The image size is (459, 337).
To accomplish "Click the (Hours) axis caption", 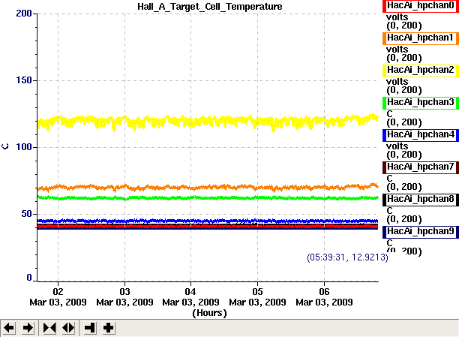I will 209,313.
